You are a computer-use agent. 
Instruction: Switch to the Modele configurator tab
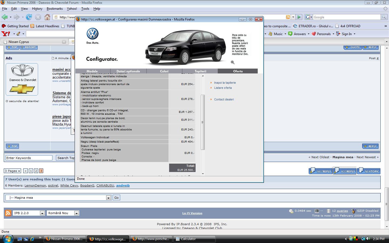(92, 71)
